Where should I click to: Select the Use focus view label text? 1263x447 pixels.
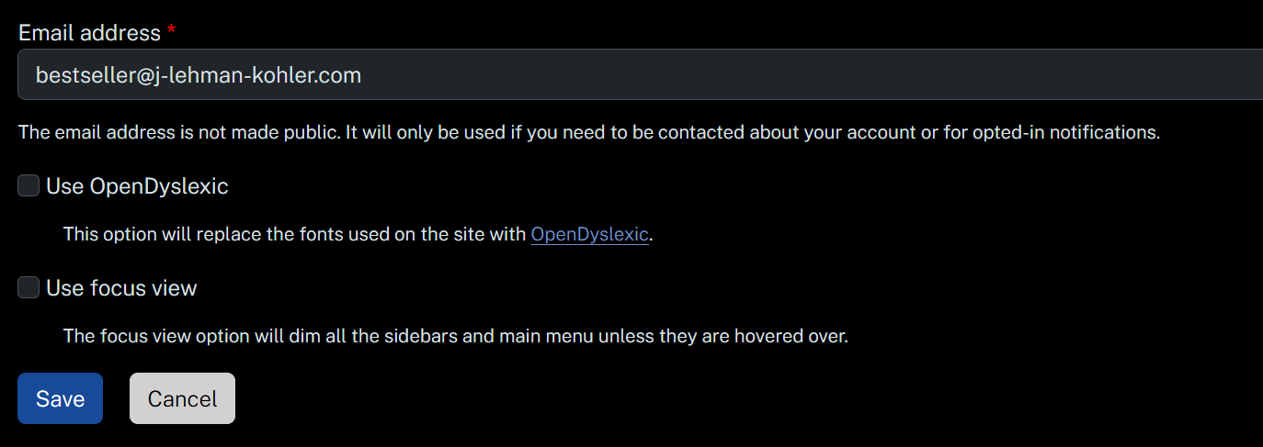tap(121, 288)
